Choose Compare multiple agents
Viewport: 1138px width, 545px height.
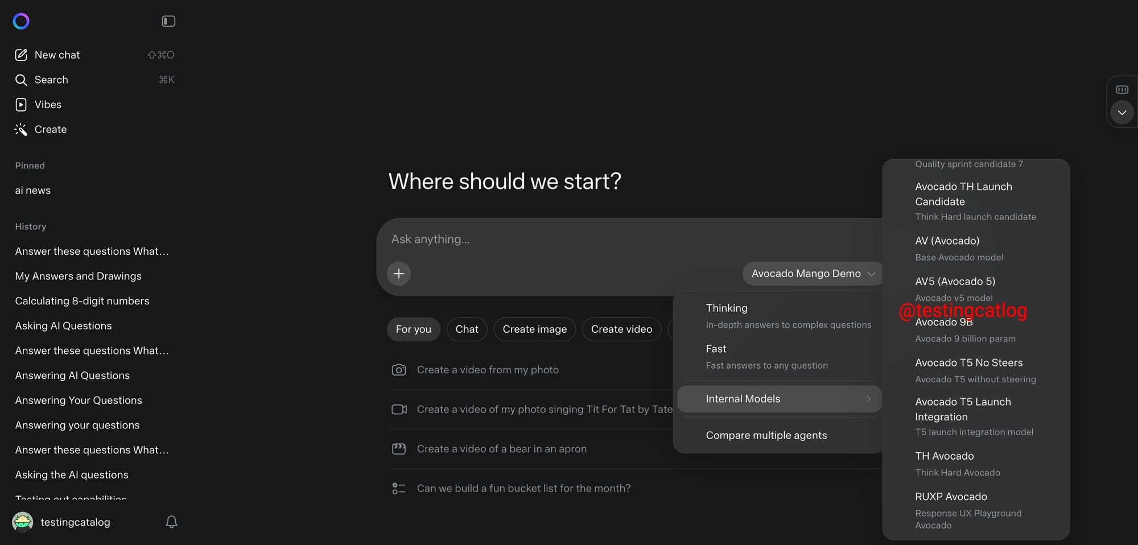[x=766, y=435]
